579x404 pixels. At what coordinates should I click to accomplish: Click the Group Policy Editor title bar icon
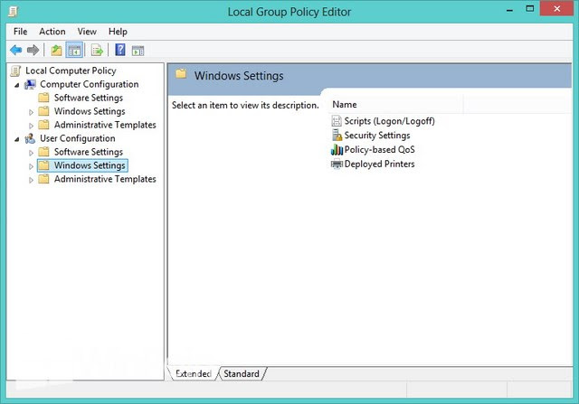tap(14, 12)
